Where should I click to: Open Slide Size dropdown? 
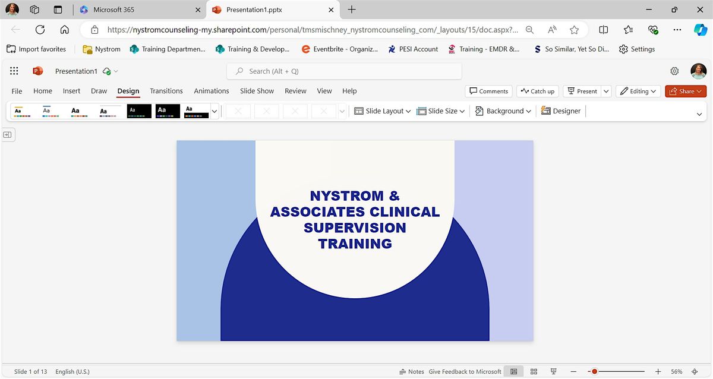click(x=441, y=111)
